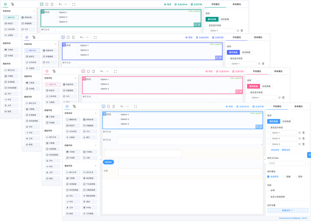Click the blue gear tab on right edge
The width and height of the screenshot is (311, 221).
point(309,155)
